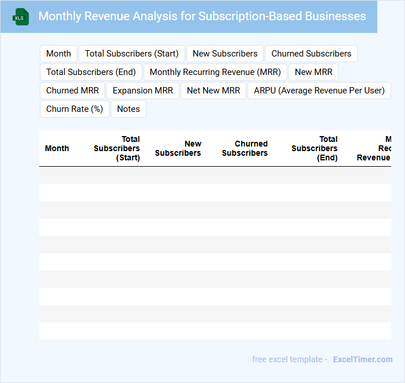Select the Churned Subscribers tag

(x=311, y=54)
